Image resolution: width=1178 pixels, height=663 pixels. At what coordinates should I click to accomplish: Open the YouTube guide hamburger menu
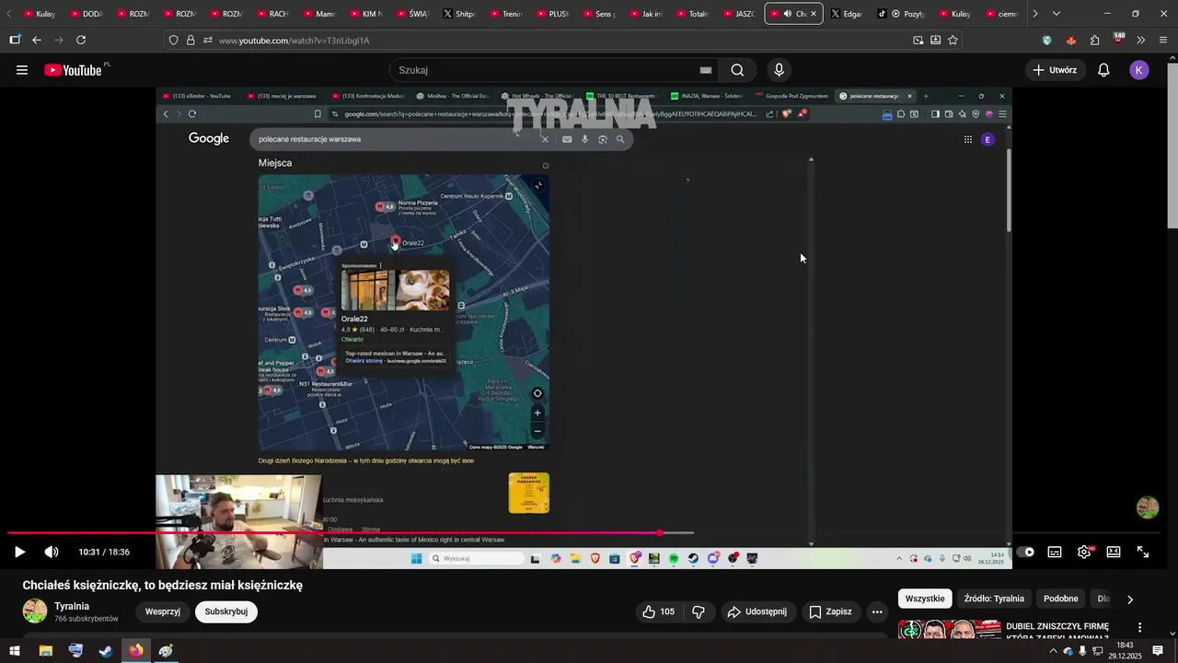pos(22,70)
